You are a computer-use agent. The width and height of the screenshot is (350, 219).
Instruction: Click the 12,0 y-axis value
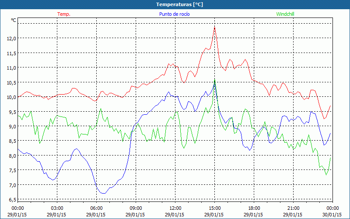pos(12,39)
